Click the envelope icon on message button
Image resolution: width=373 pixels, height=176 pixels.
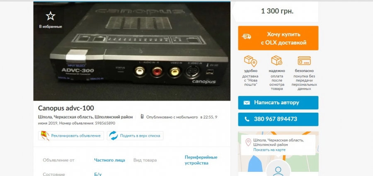coord(247,103)
